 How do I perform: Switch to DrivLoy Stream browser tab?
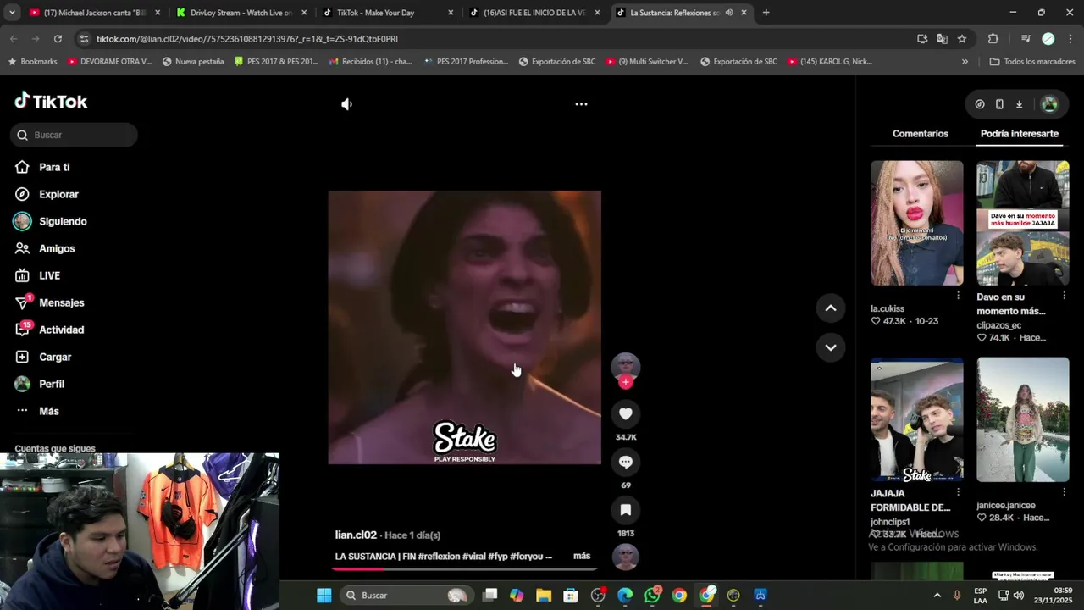coord(241,13)
